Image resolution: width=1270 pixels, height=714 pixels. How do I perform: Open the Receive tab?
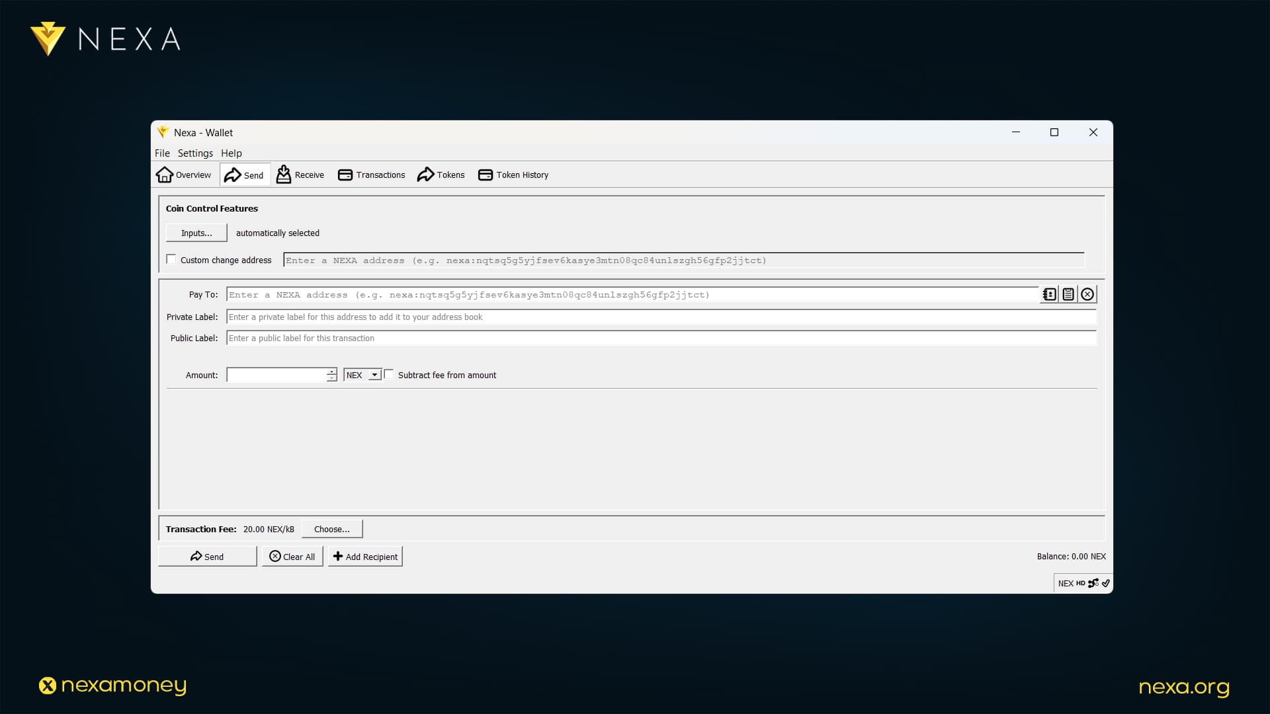300,175
